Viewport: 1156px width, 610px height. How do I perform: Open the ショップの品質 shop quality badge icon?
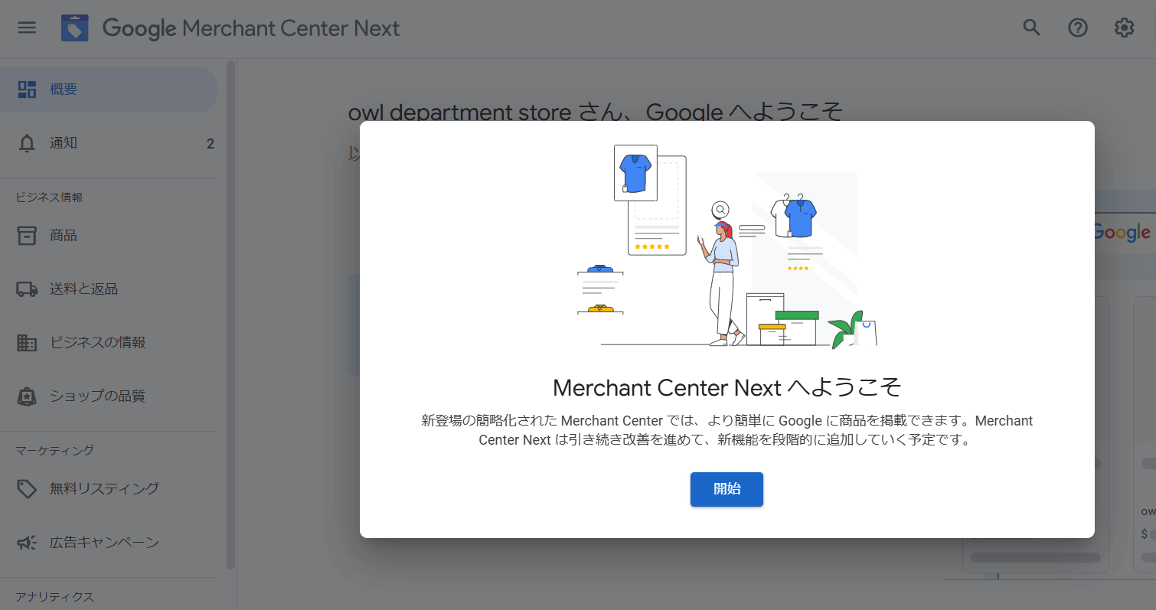(27, 396)
